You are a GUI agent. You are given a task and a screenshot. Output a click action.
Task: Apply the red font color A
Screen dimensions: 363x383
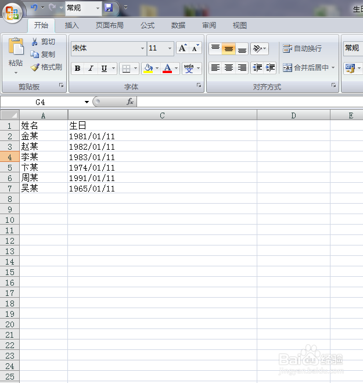[167, 68]
